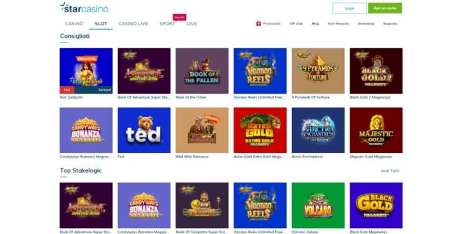Switch to the CASINÒ tab

point(74,24)
